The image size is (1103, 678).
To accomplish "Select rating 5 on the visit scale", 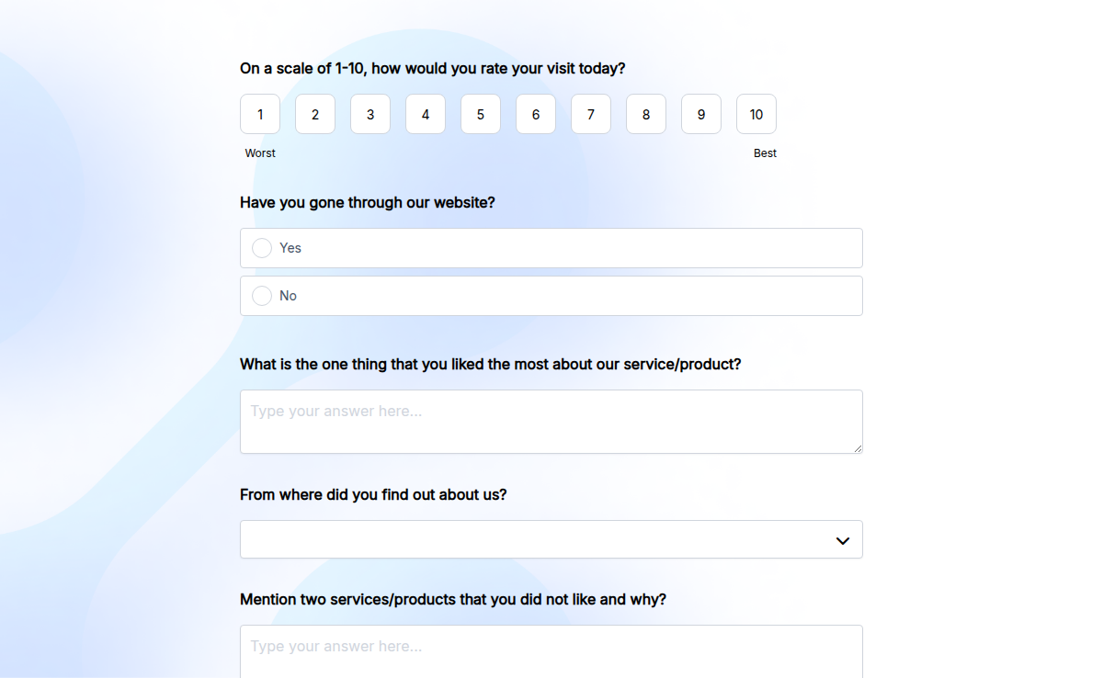I will [x=481, y=114].
